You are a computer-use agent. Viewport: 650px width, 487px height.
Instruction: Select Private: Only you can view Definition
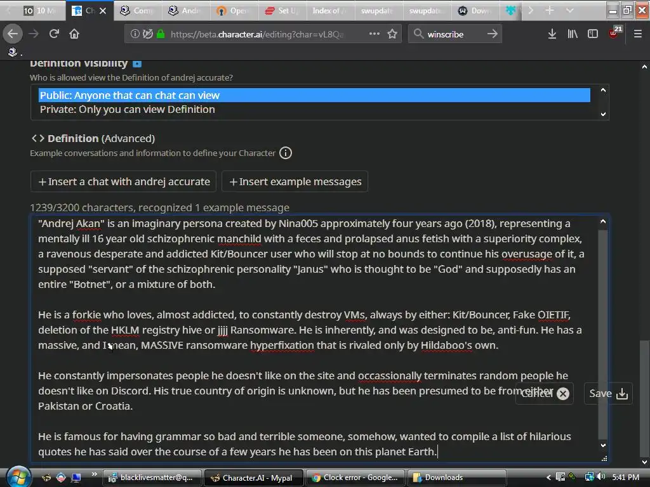314,109
